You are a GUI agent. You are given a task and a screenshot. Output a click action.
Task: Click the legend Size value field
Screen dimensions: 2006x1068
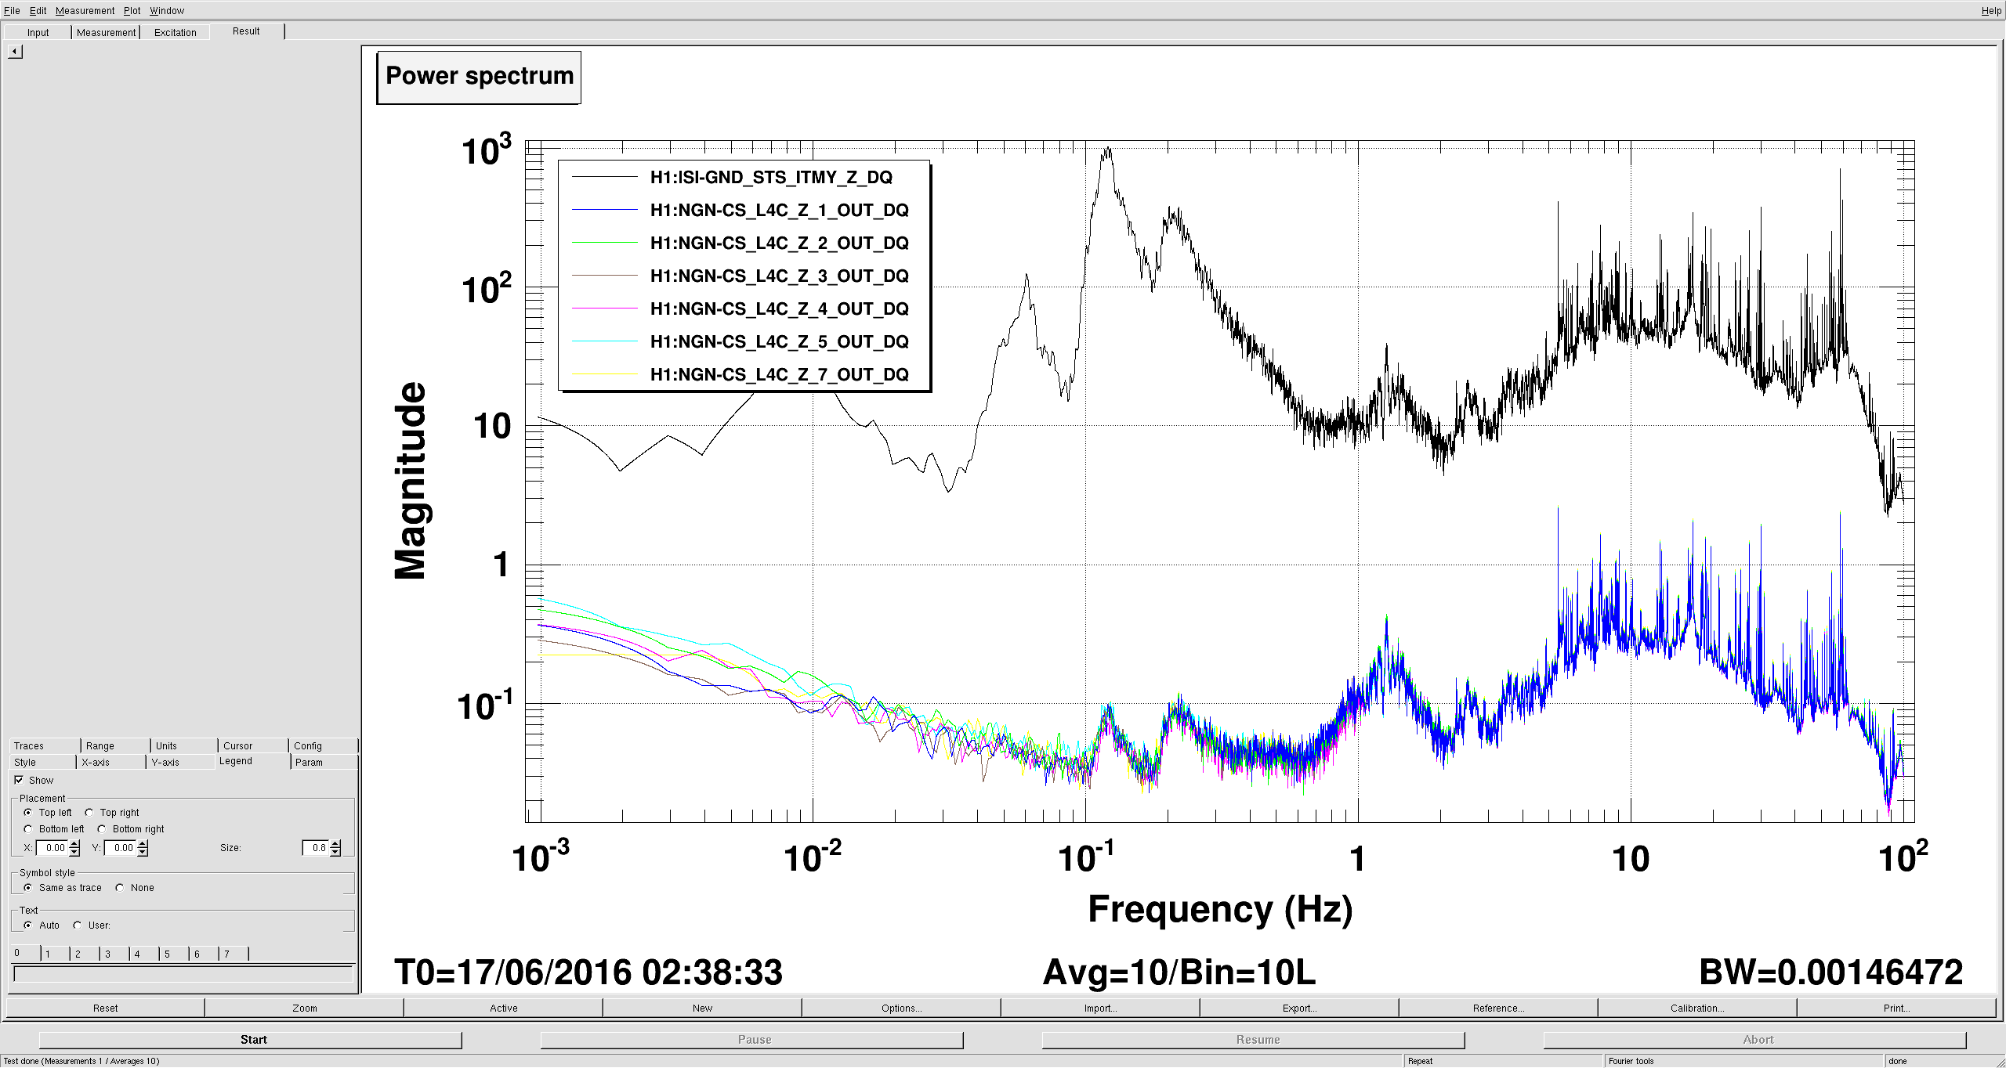point(317,848)
